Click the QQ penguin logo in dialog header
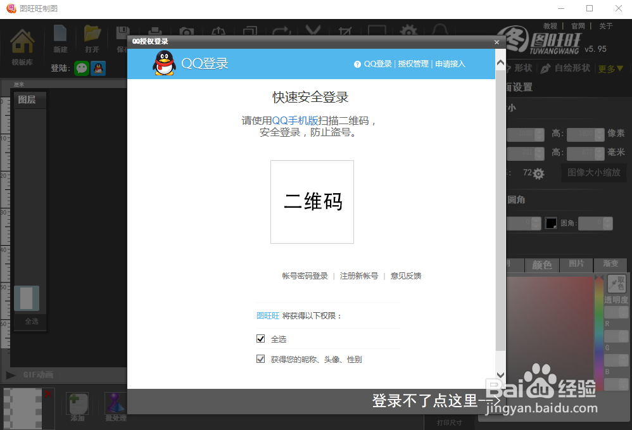632x430 pixels. (x=164, y=63)
